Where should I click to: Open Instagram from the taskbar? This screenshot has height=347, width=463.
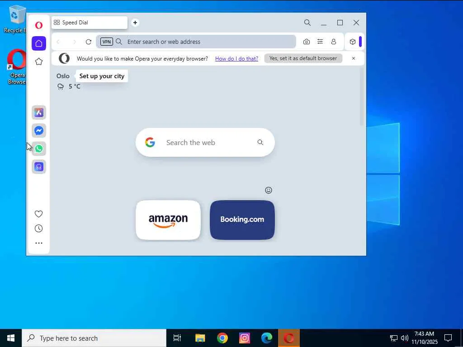245,338
